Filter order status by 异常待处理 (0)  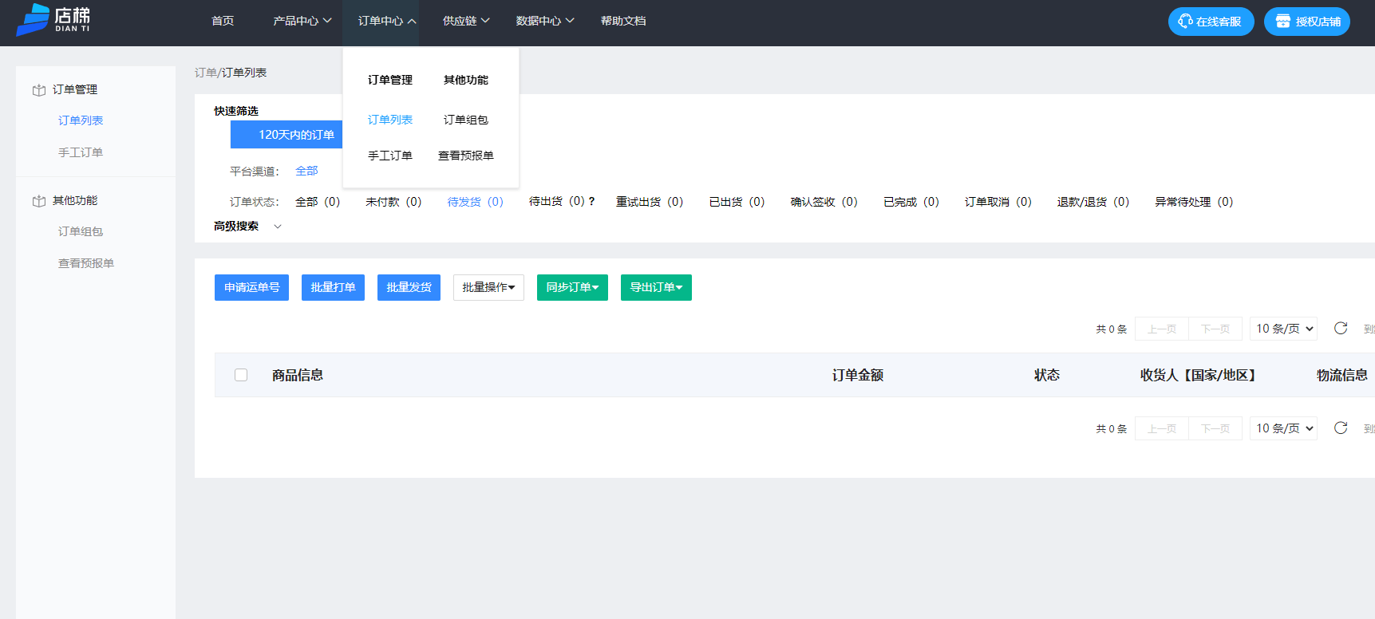1194,202
